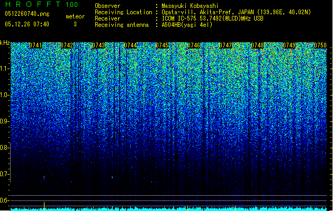333x211 pixels.
Task: Select the A504HB(yagi 4el) antenna text
Action: 187,25
